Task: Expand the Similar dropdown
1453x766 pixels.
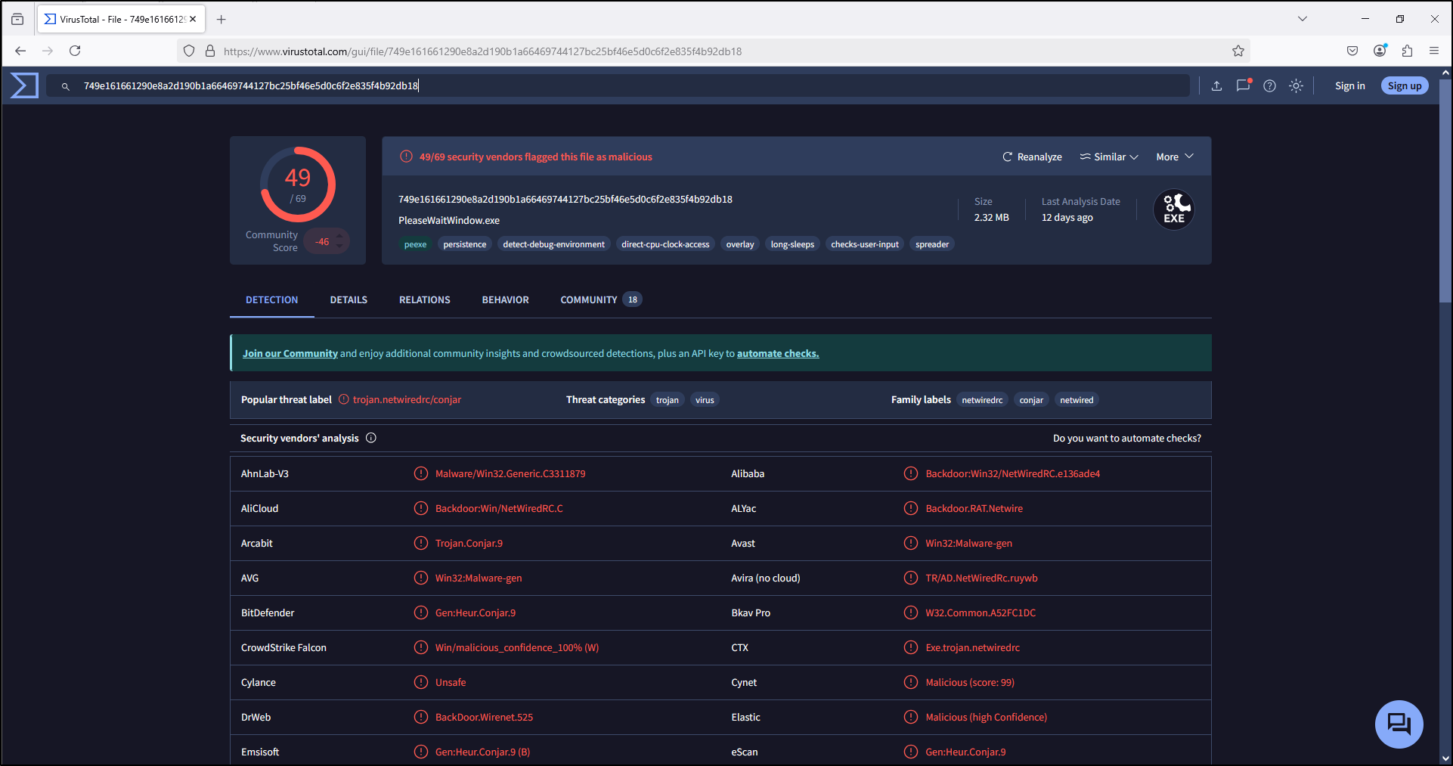Action: click(1109, 157)
